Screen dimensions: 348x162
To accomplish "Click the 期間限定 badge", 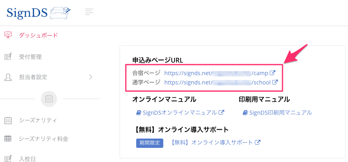I will coord(150,143).
